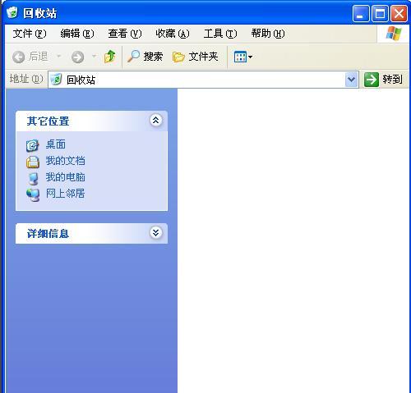Viewport: 411px width, 393px height.
Task: Click the 我的文档 documents folder icon
Action: coord(33,162)
